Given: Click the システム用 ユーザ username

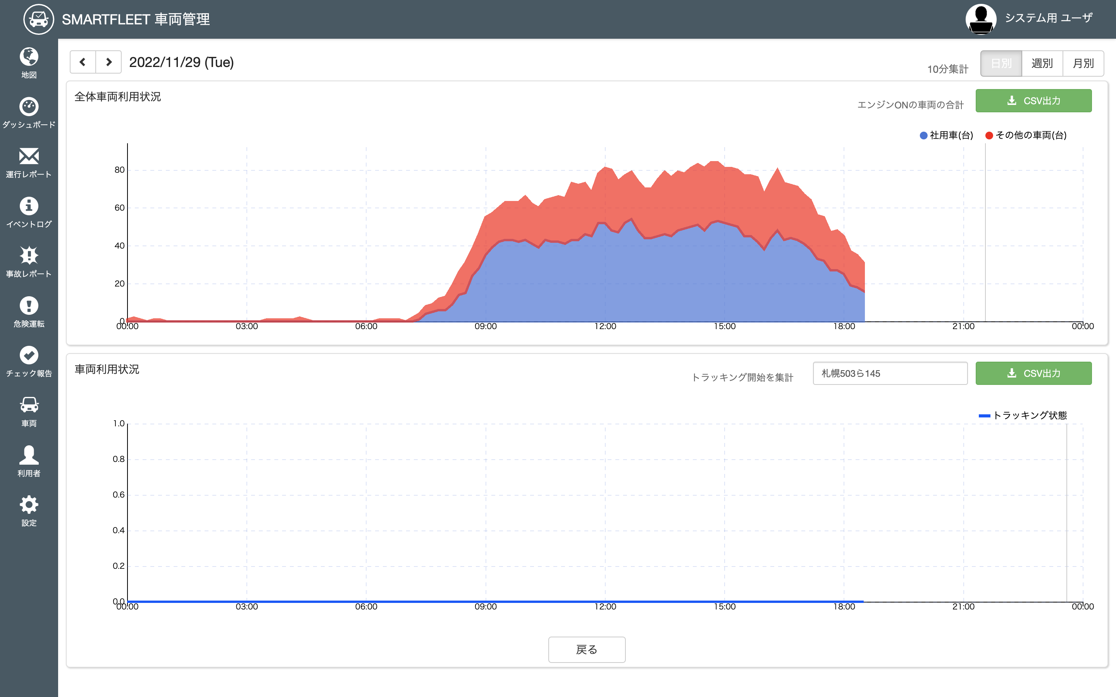Looking at the screenshot, I should coord(1049,18).
